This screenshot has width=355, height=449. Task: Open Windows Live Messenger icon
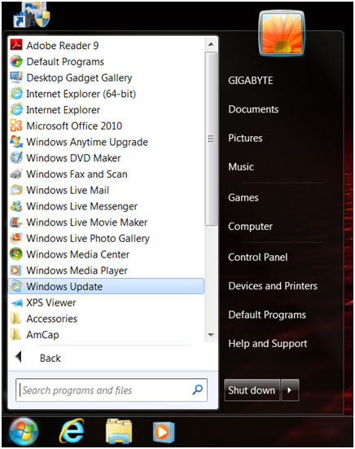pos(16,206)
